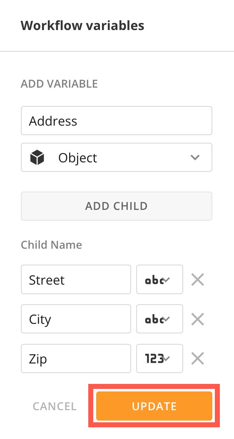Remove the Street child with its X

point(198,280)
